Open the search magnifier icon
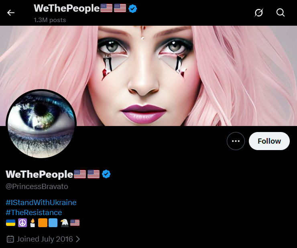The height and width of the screenshot is (248, 297). (x=280, y=13)
